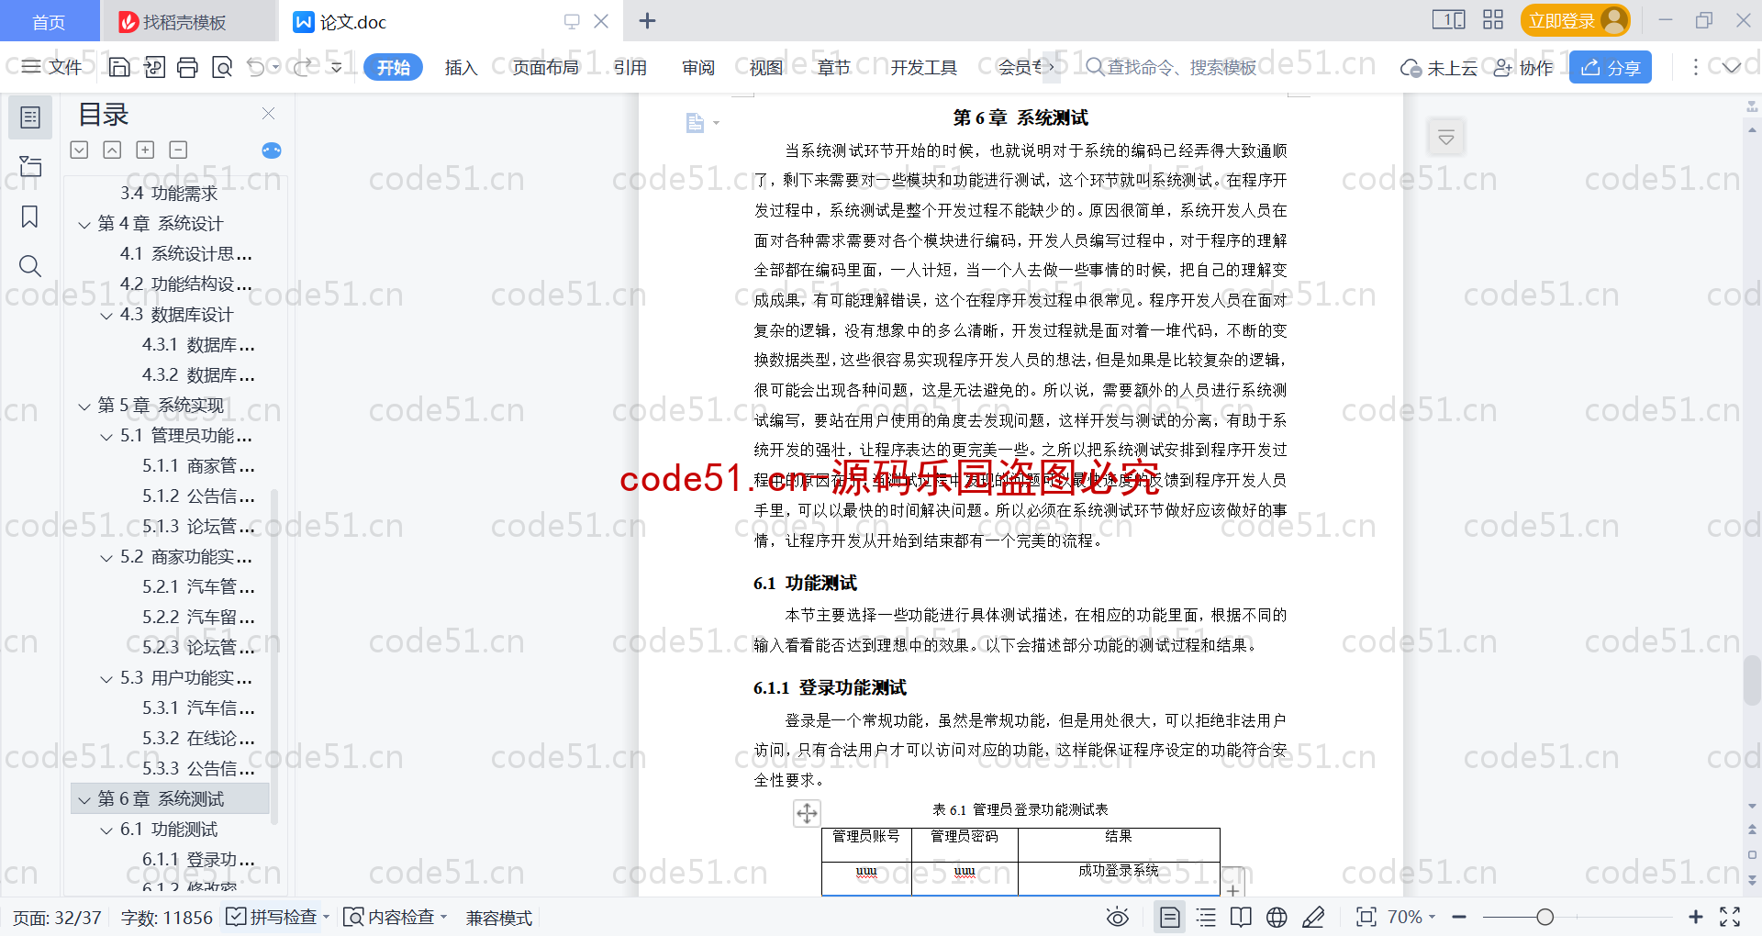Click the right-side panel collapse icon
Image resolution: width=1762 pixels, height=936 pixels.
[x=1446, y=138]
